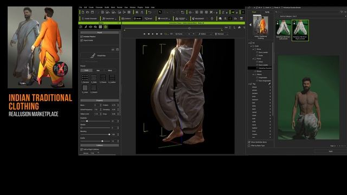Open the Create menu
This screenshot has height=195, width=347.
[x=91, y=7]
